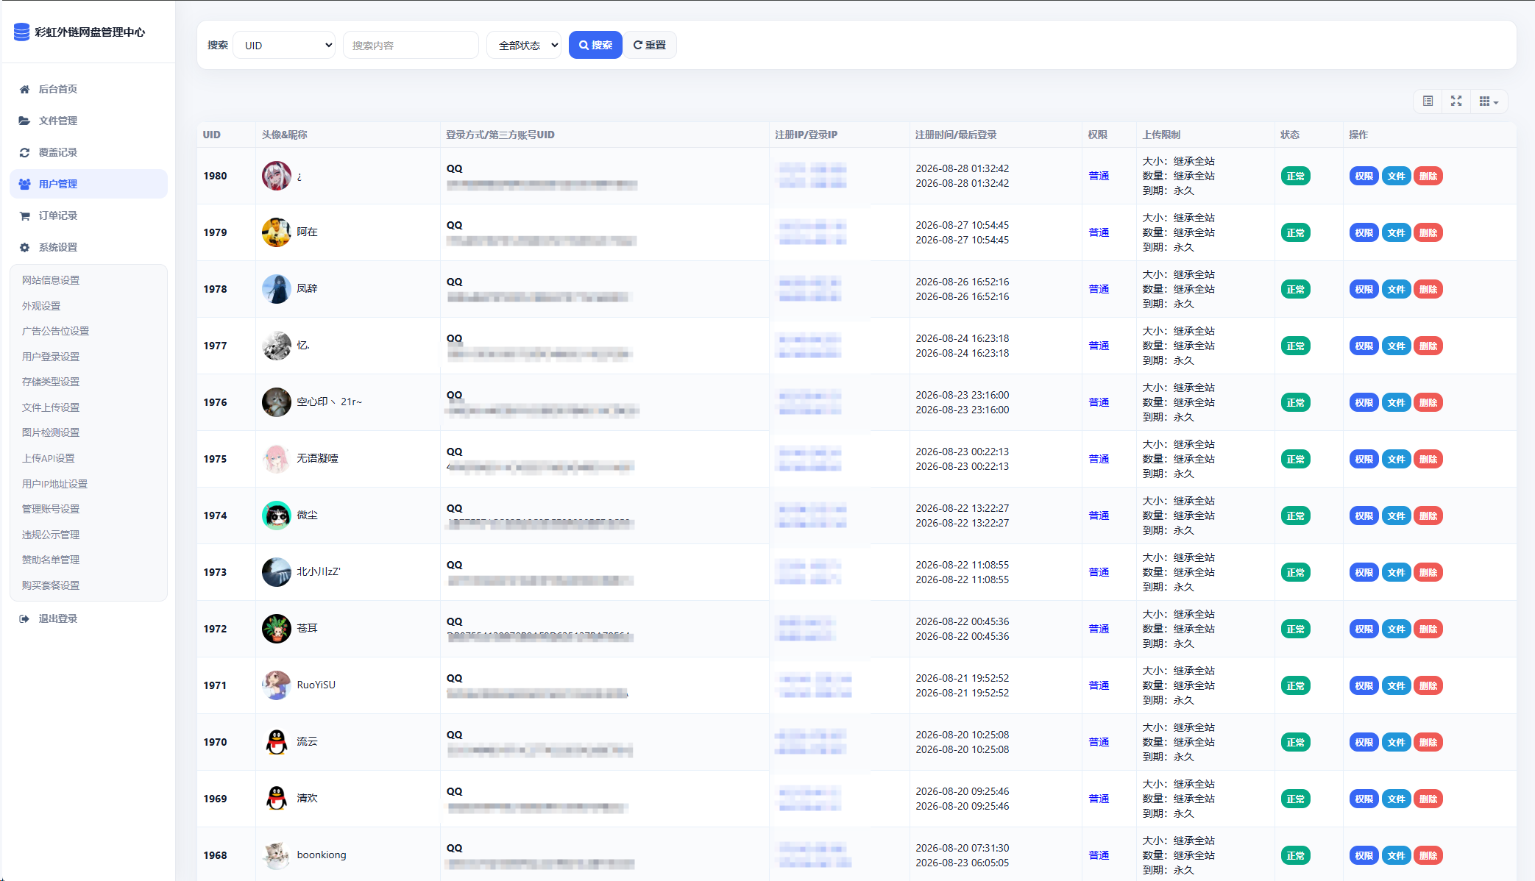Open 网站信息设置 submenu item
The width and height of the screenshot is (1535, 881).
(51, 280)
